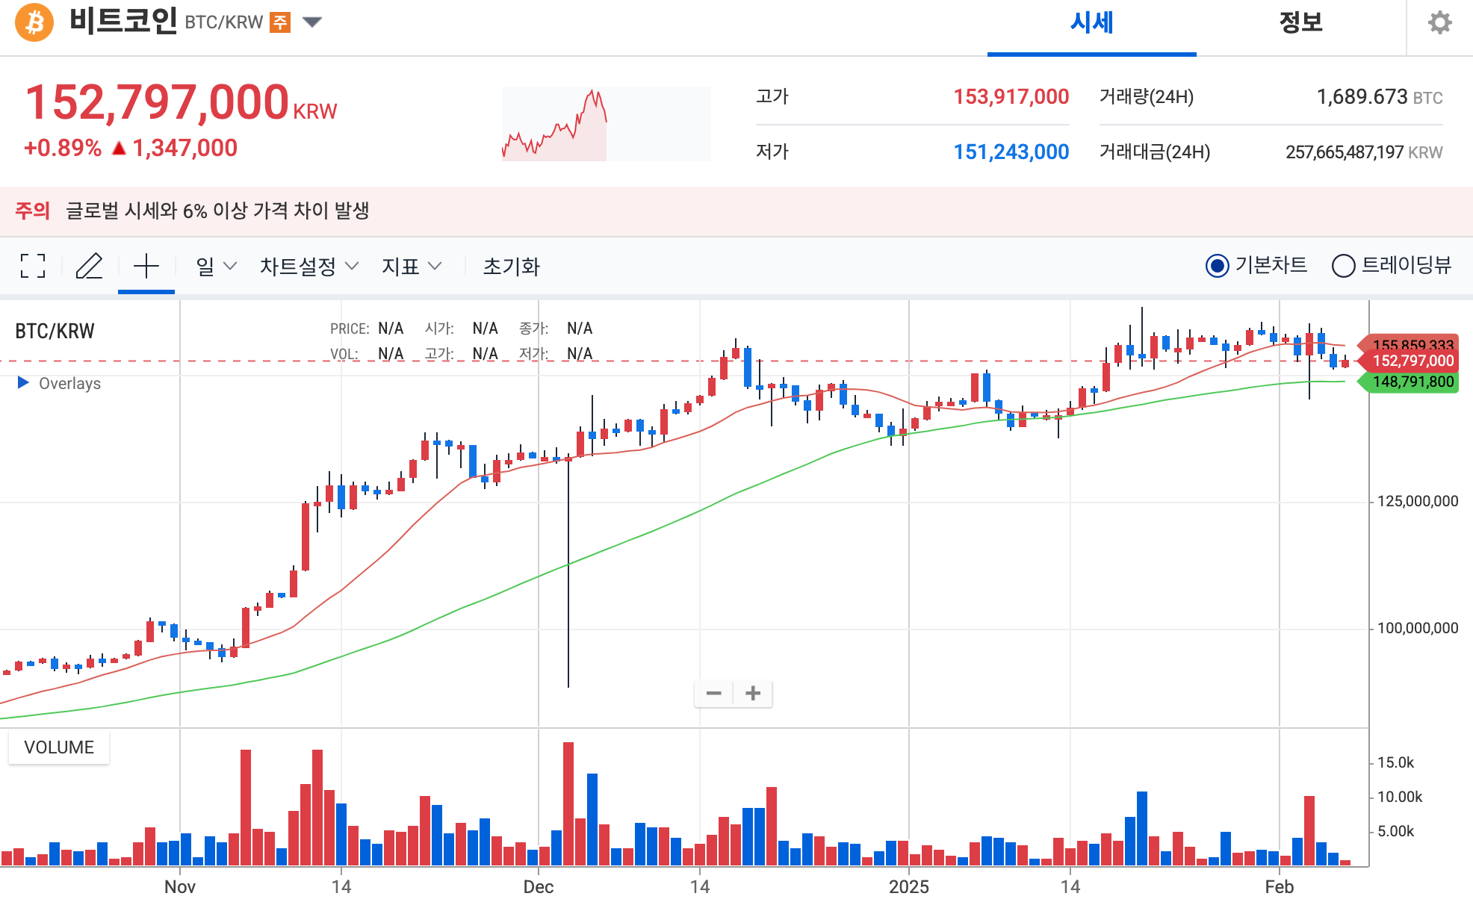This screenshot has height=905, width=1473.
Task: Switch to the 정보 tab
Action: [x=1300, y=23]
